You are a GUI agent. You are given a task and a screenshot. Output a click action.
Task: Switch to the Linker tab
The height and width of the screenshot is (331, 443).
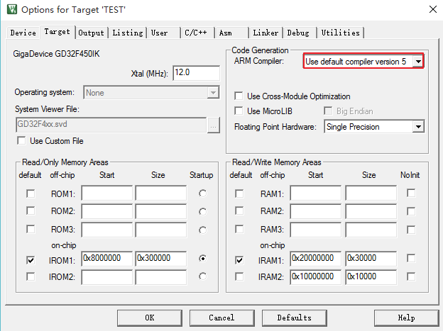[x=266, y=33]
